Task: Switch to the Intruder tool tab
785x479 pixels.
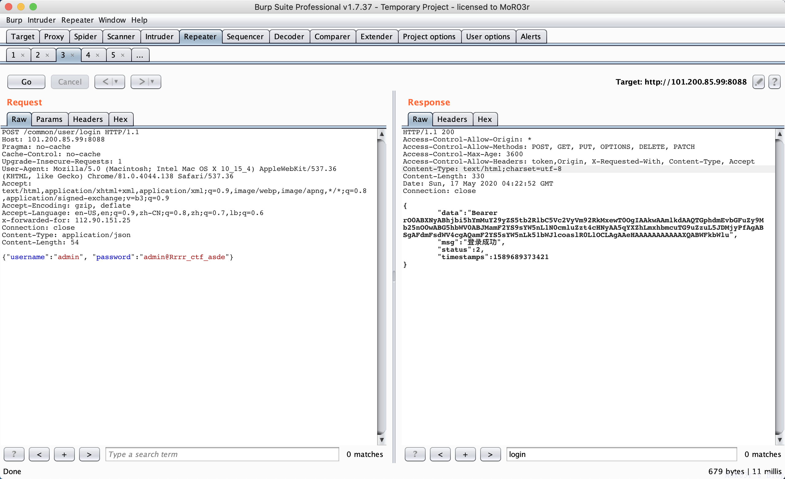Action: [159, 37]
